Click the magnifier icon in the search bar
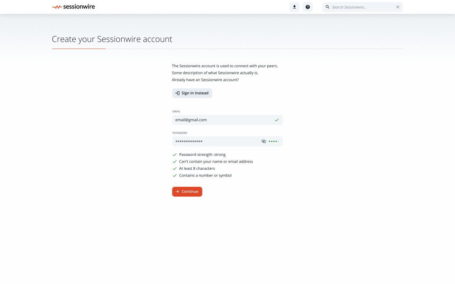The image size is (455, 284). [328, 7]
